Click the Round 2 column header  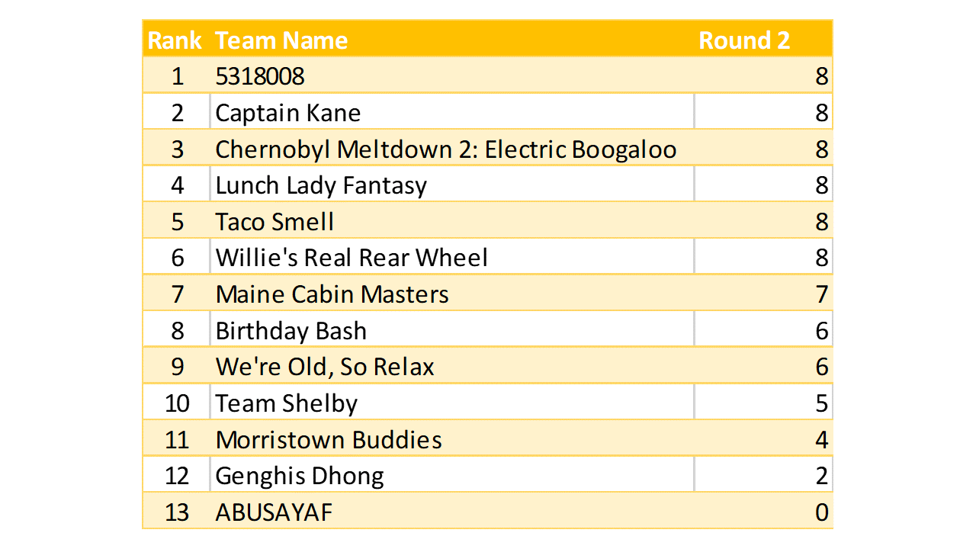[744, 40]
